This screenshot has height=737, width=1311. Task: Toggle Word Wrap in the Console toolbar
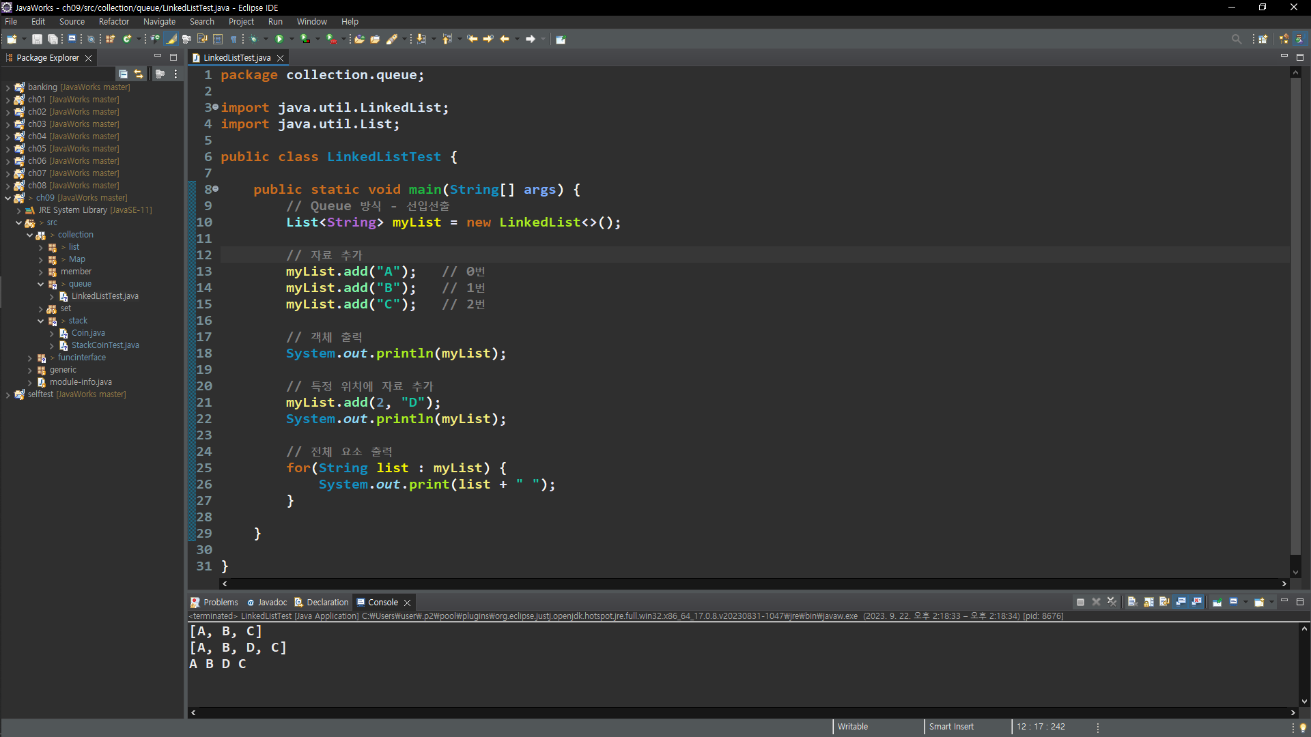[x=1164, y=602]
